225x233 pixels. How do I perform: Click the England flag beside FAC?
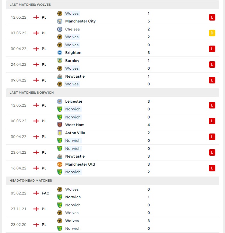(x=36, y=193)
